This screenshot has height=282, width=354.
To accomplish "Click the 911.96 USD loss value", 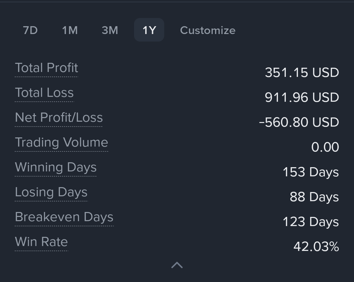I will click(x=302, y=97).
